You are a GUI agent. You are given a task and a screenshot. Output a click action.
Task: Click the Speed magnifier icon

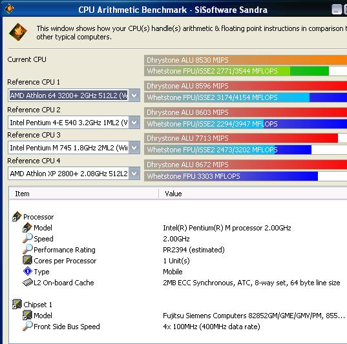pos(27,238)
